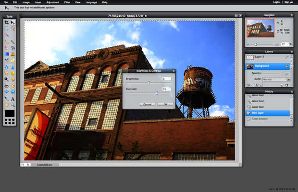Select the Dodge tool
The height and width of the screenshot is (192, 298).
[7, 79]
